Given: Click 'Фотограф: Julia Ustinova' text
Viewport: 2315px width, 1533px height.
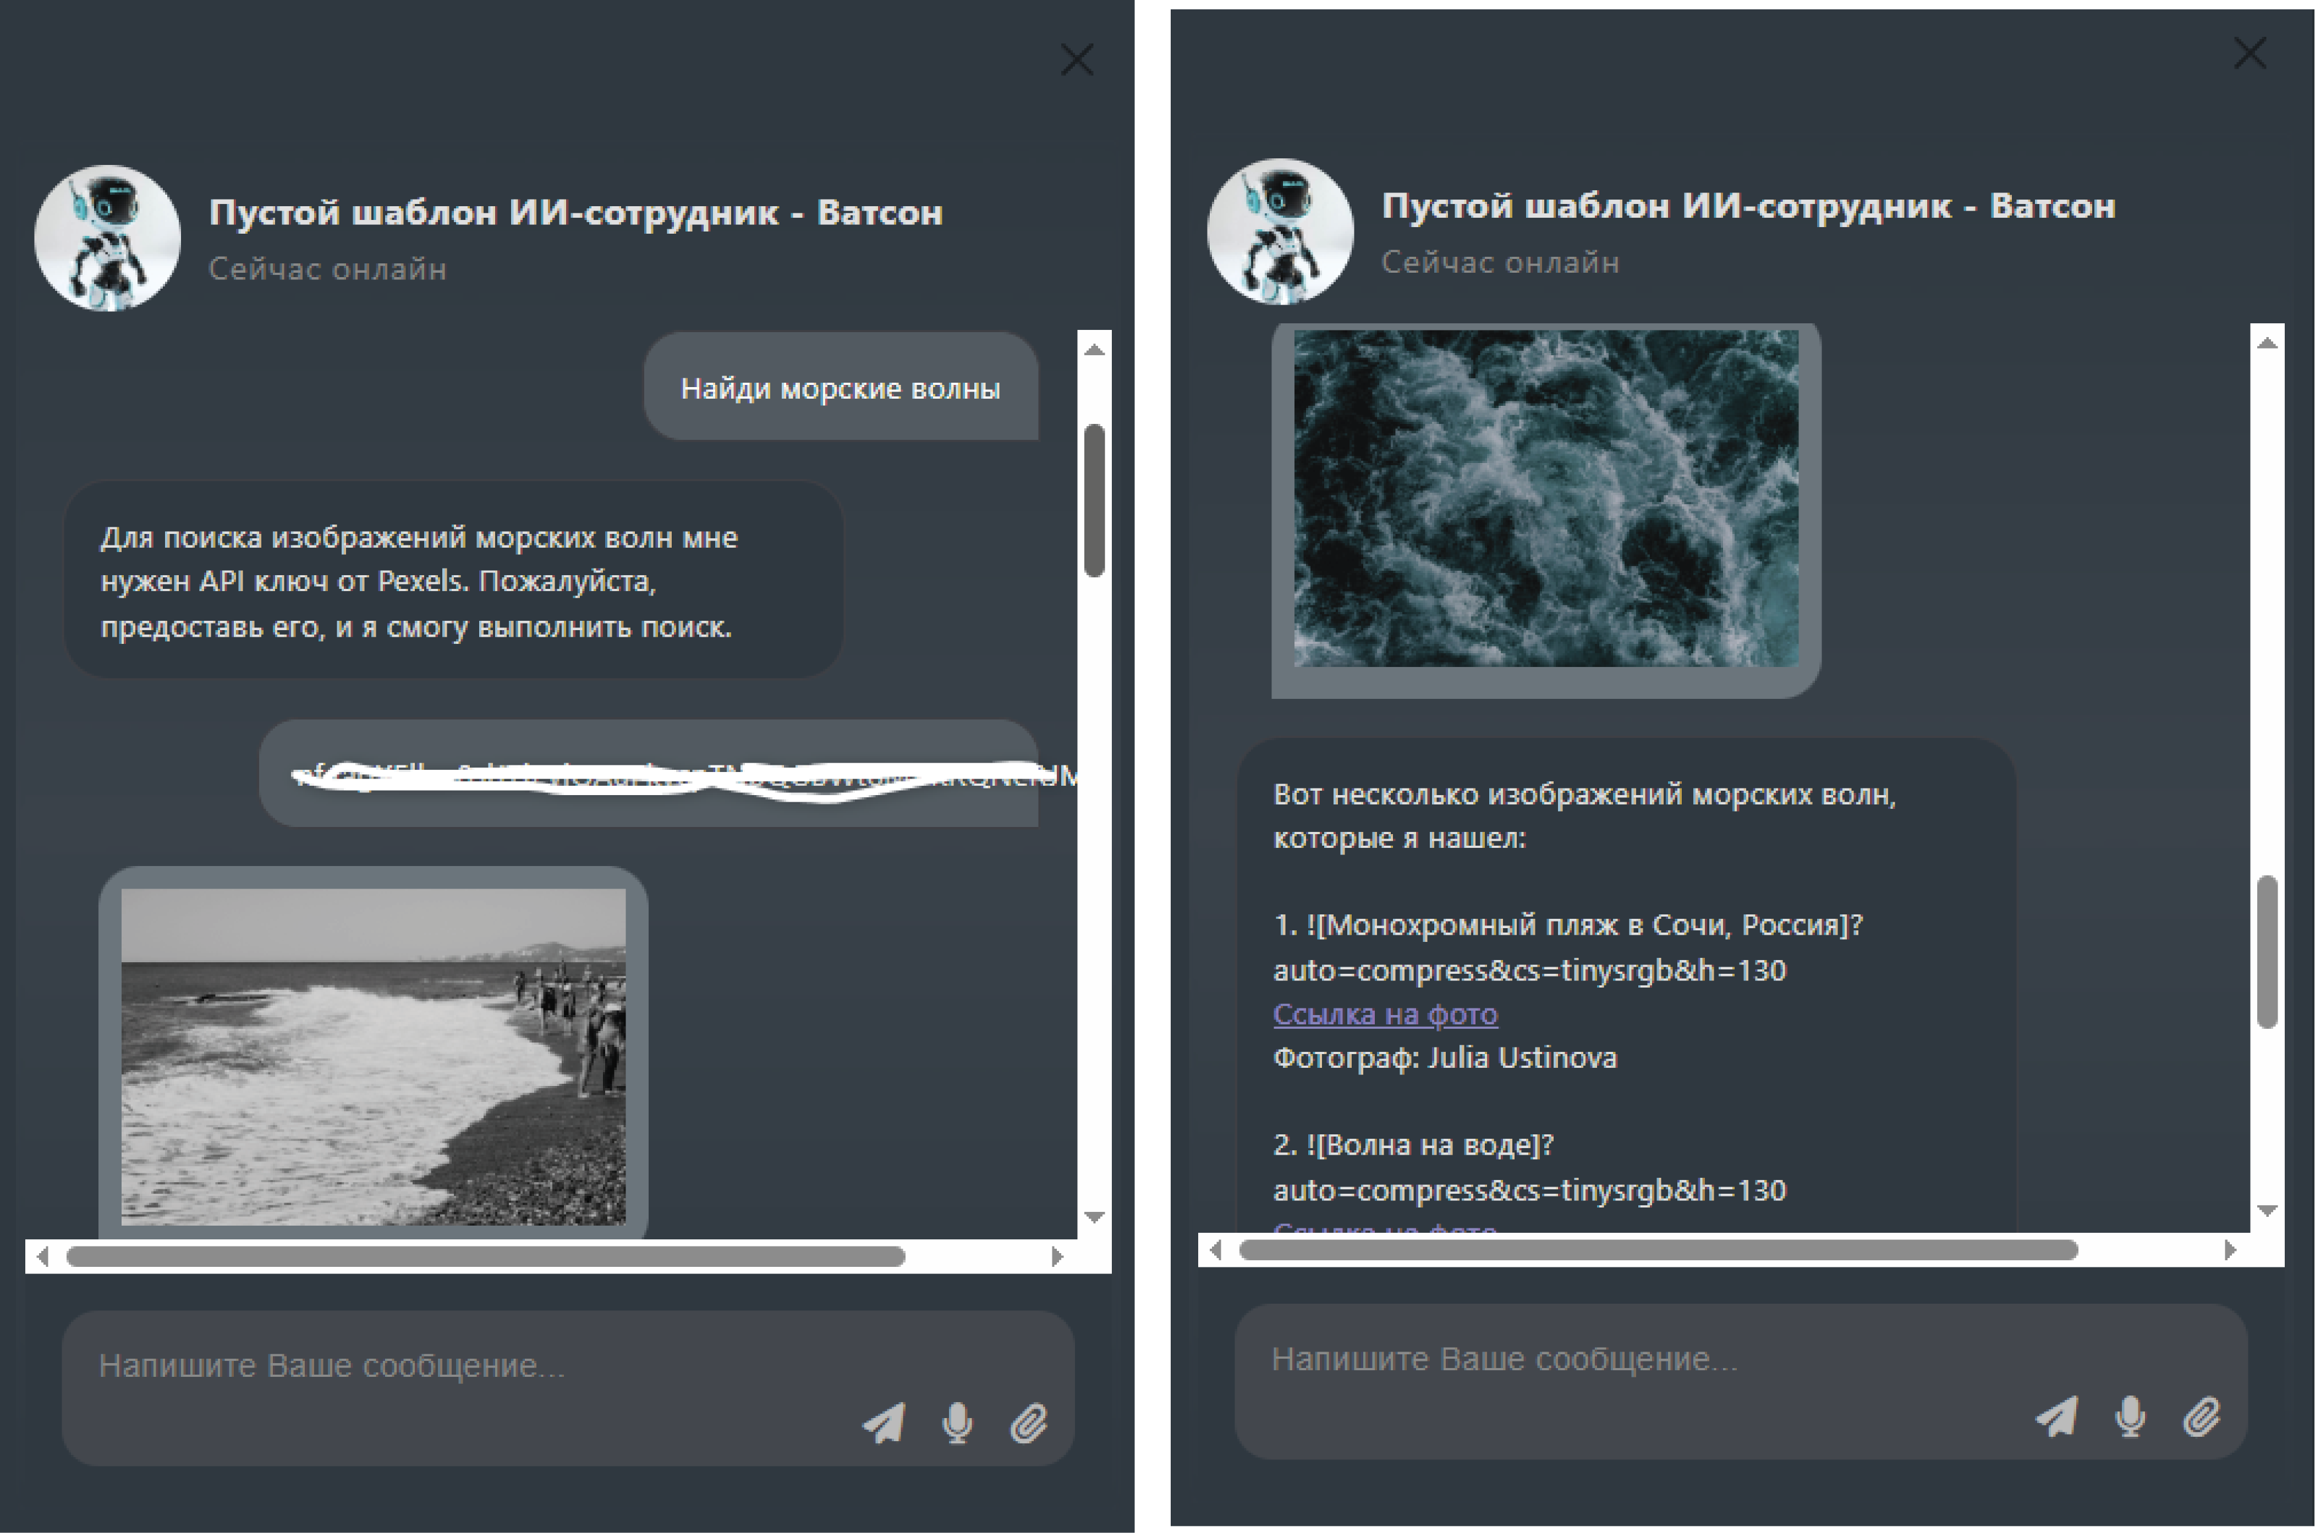Looking at the screenshot, I should point(1446,1058).
